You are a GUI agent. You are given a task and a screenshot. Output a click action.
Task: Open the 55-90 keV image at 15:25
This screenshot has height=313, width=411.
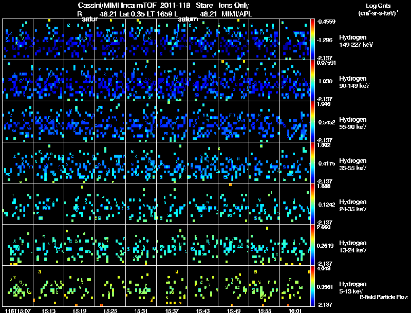(110, 121)
